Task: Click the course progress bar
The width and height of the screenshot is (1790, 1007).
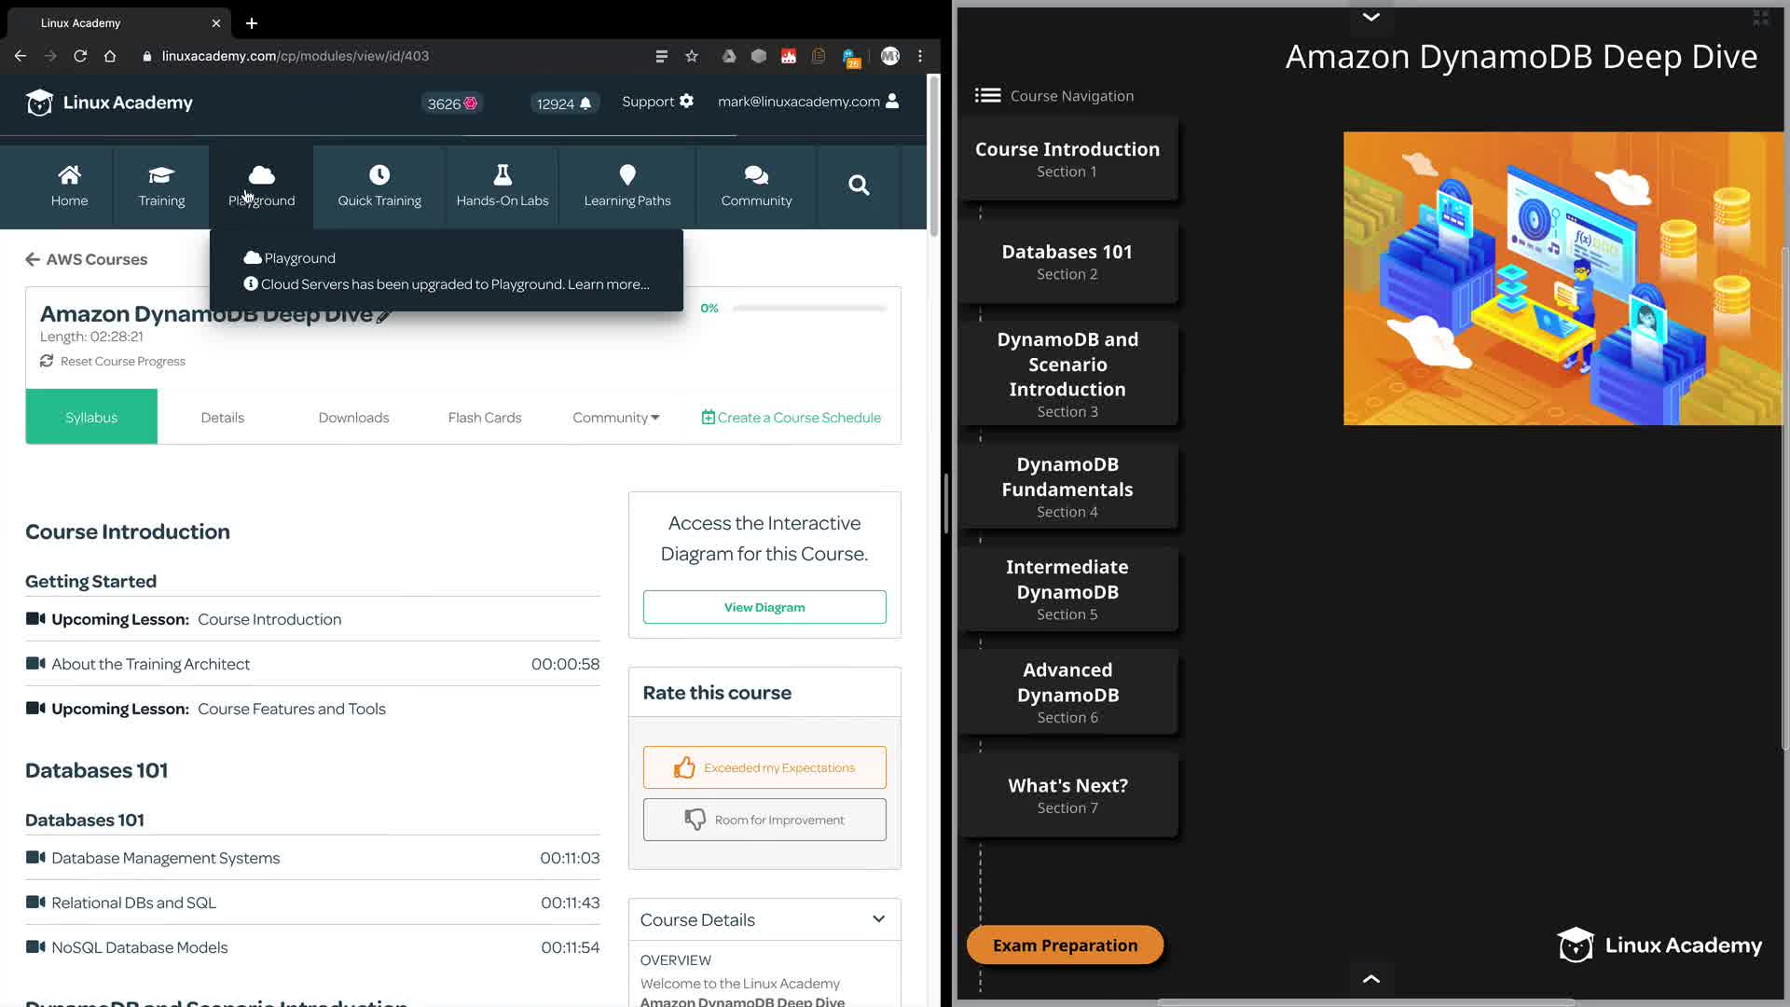Action: click(x=808, y=308)
